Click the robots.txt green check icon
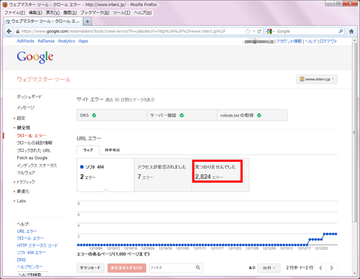This screenshot has width=360, height=279. point(259,115)
